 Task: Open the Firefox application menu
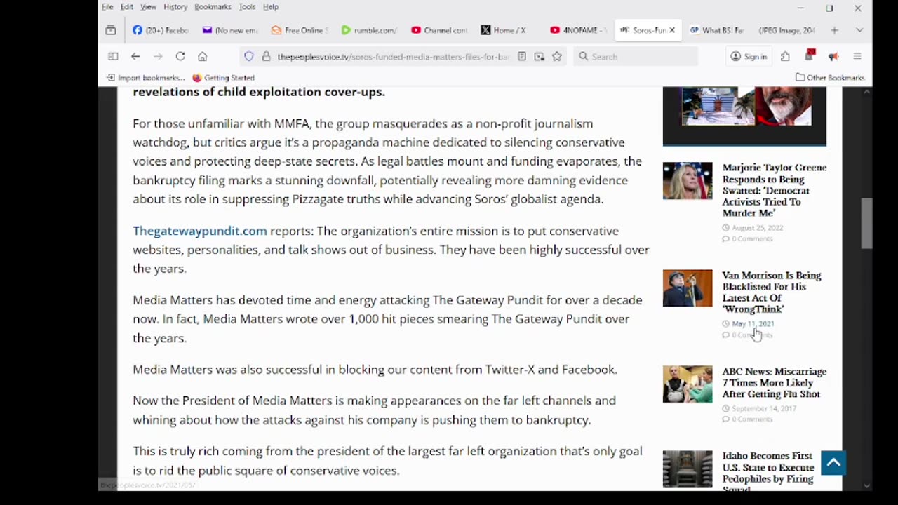[857, 56]
